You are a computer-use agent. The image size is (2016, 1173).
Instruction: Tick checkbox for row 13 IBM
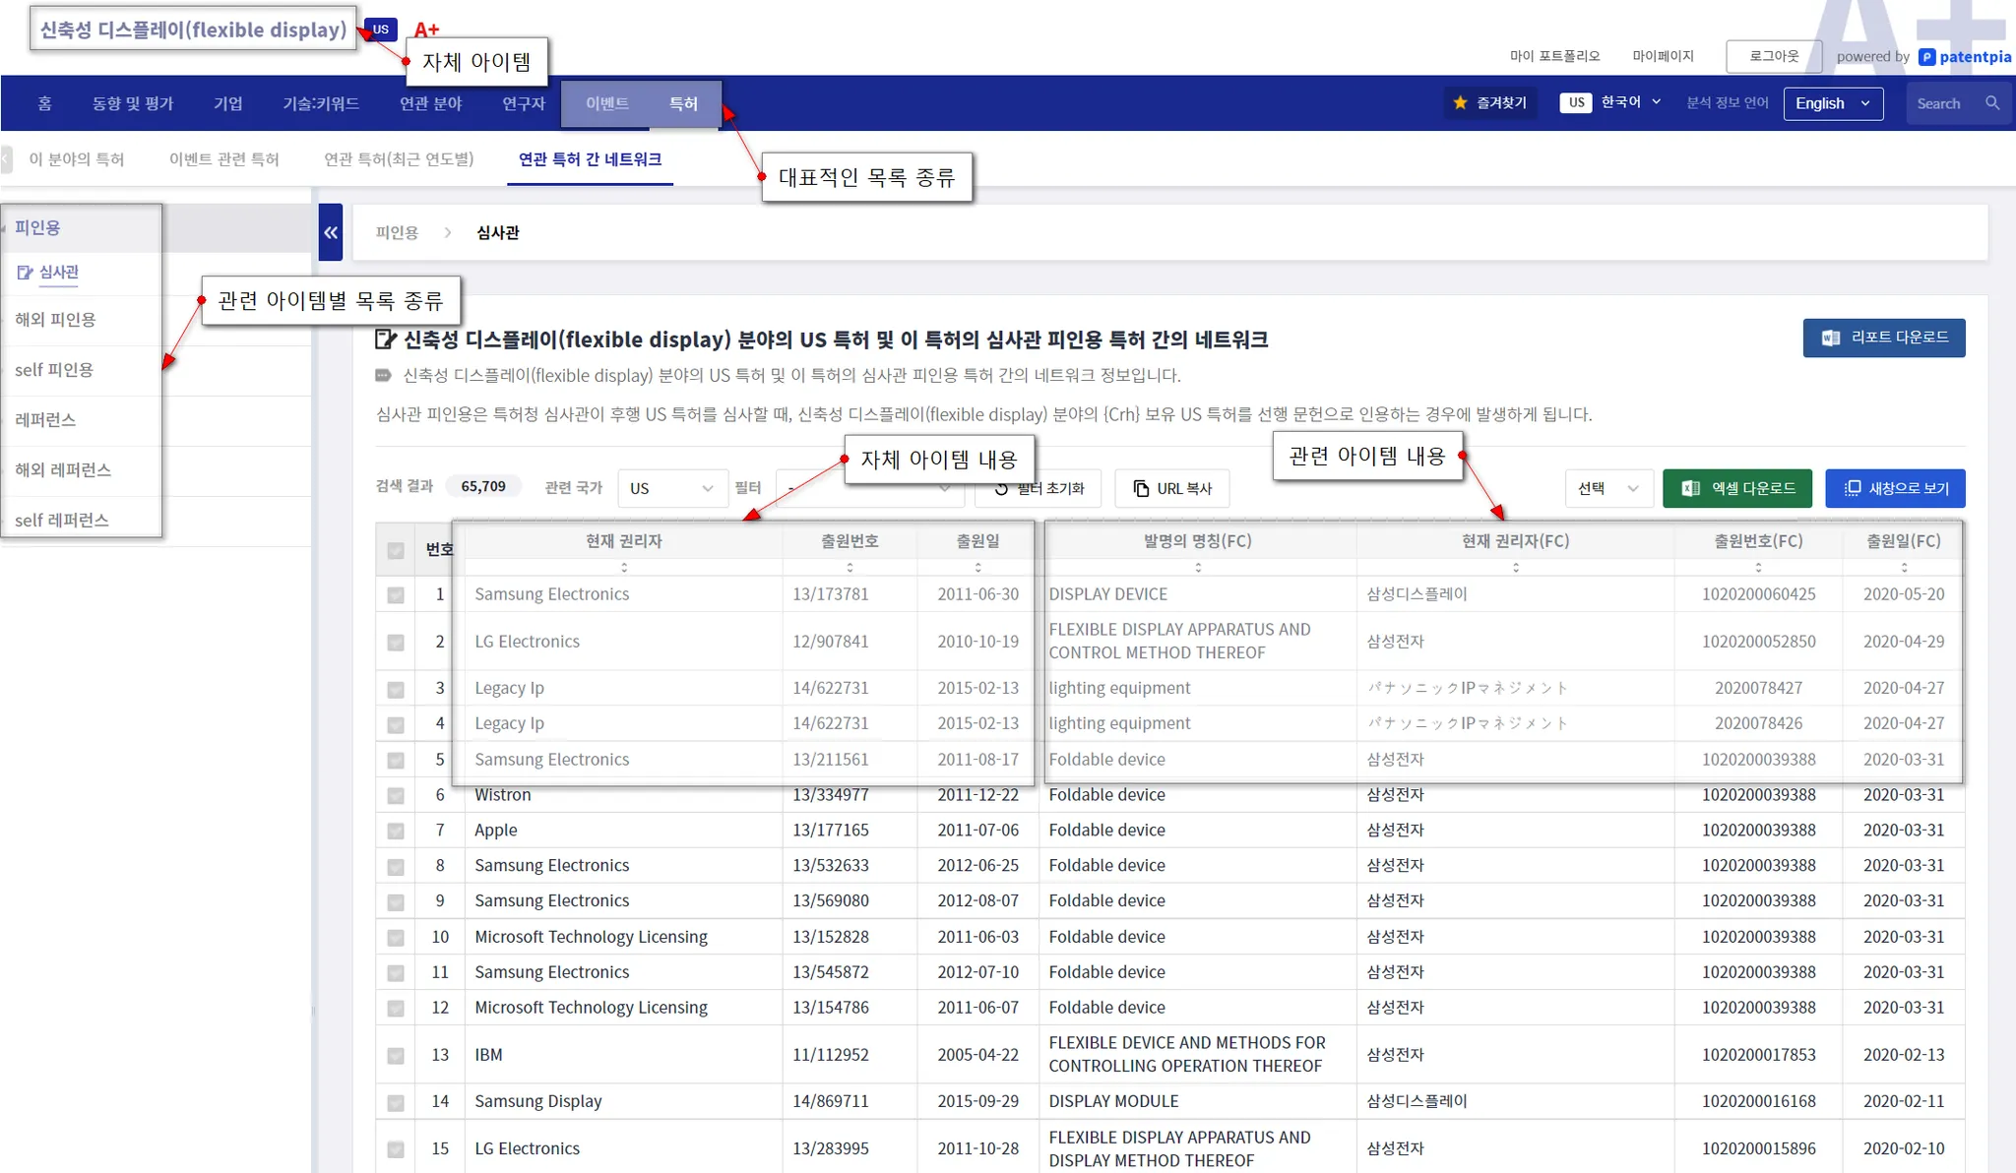click(x=396, y=1055)
